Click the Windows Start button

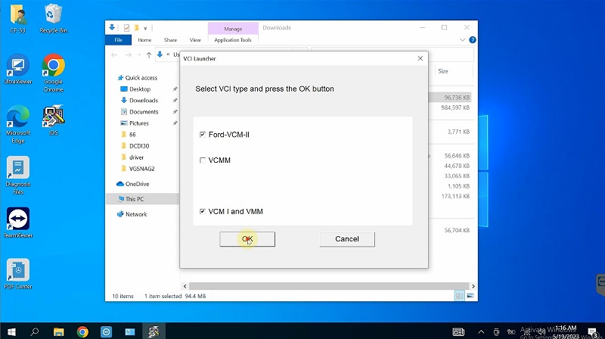[11, 331]
